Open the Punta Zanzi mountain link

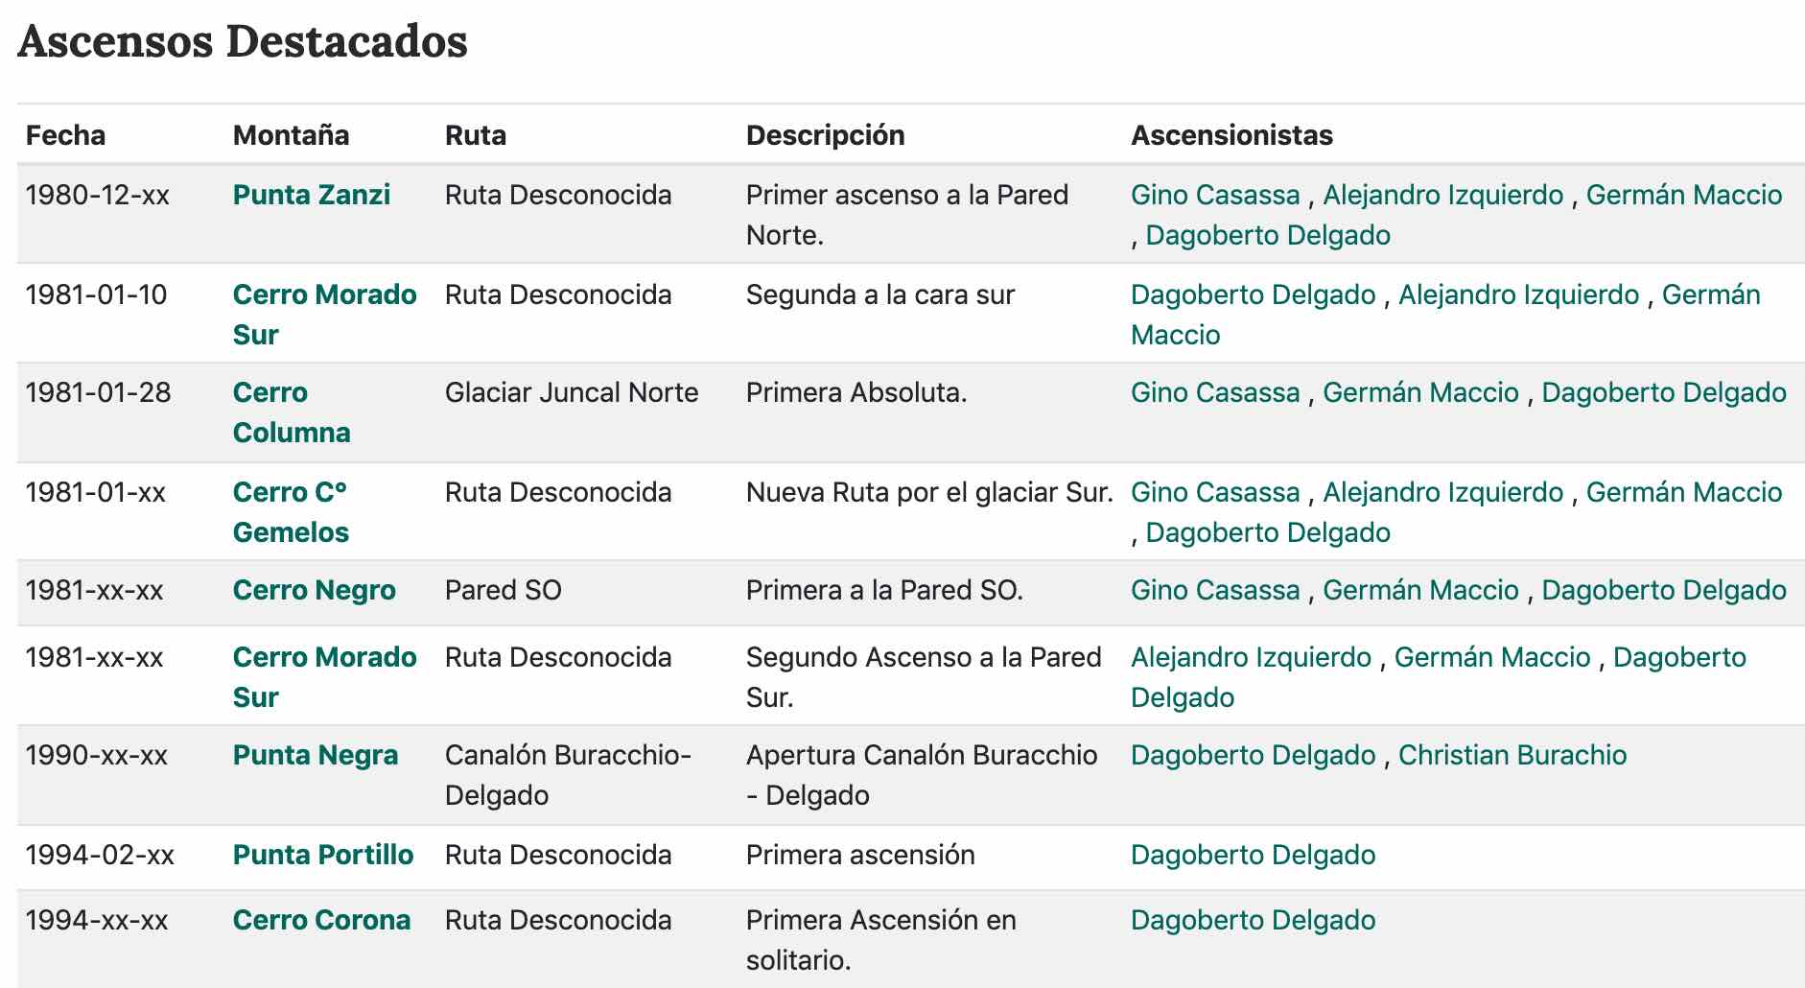[x=311, y=195]
